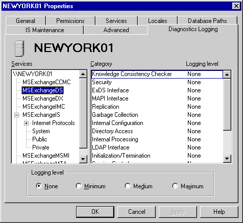Select the Initialization/Termination category
Screen dimensions: 243x223
157,156
